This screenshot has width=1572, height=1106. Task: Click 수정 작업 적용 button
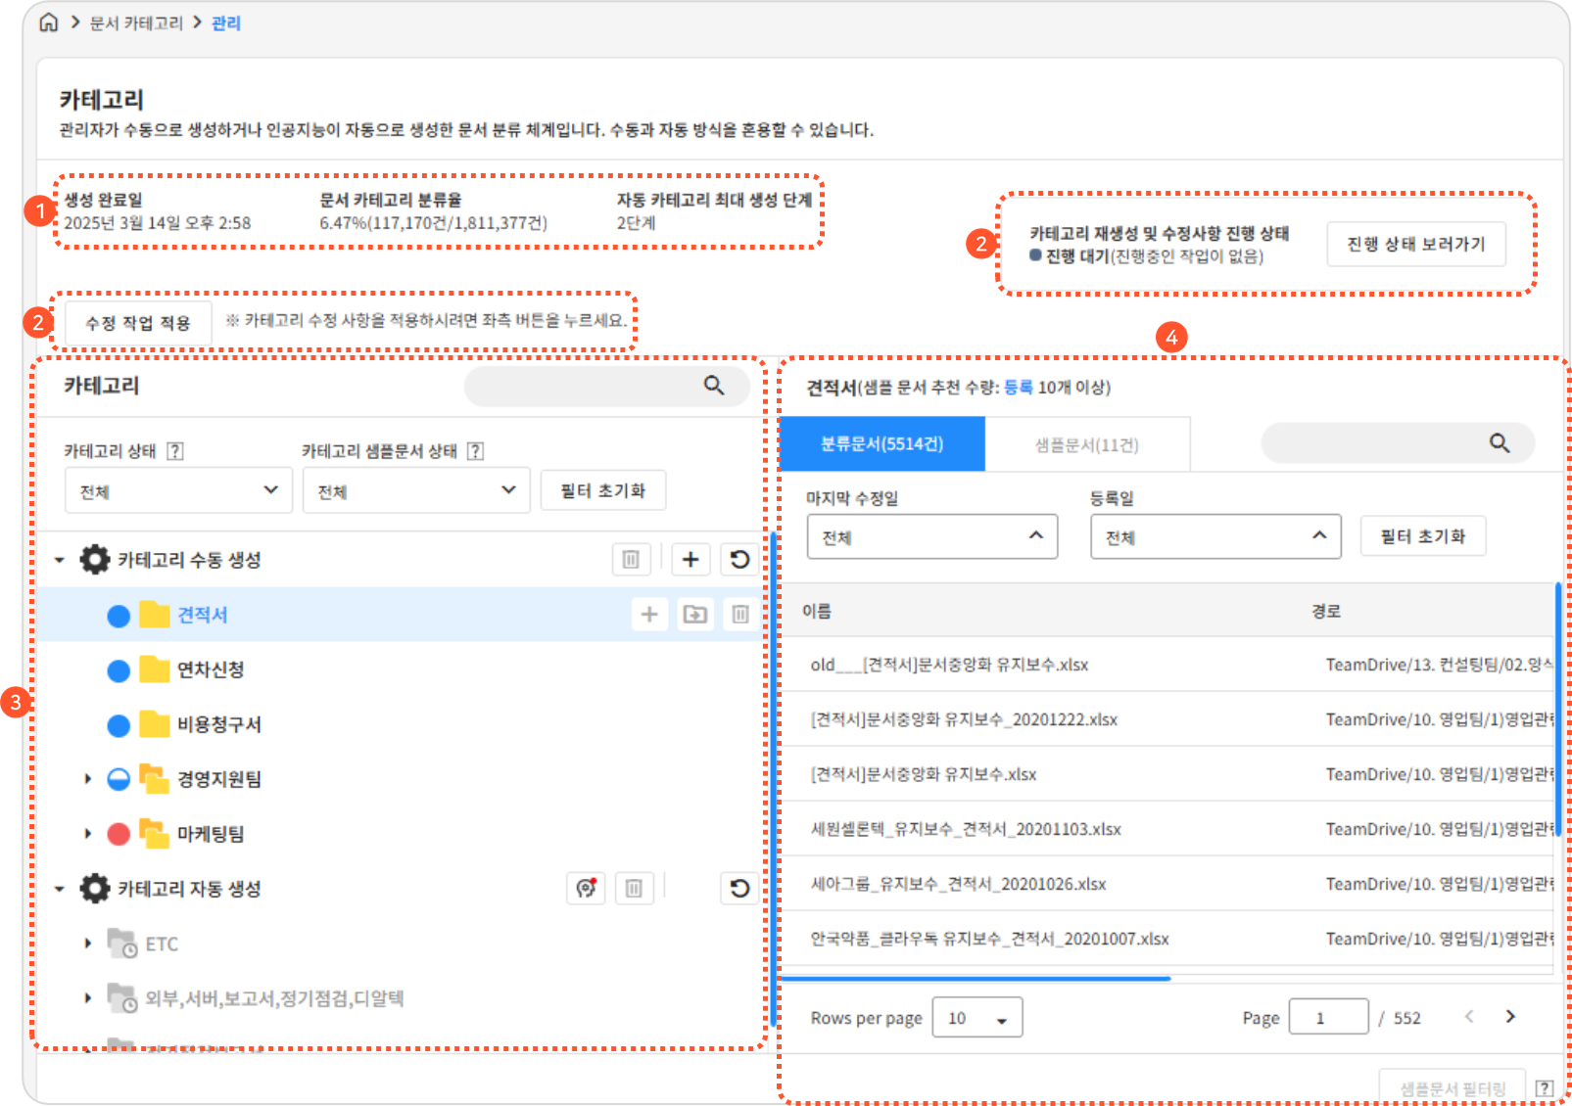pos(138,323)
